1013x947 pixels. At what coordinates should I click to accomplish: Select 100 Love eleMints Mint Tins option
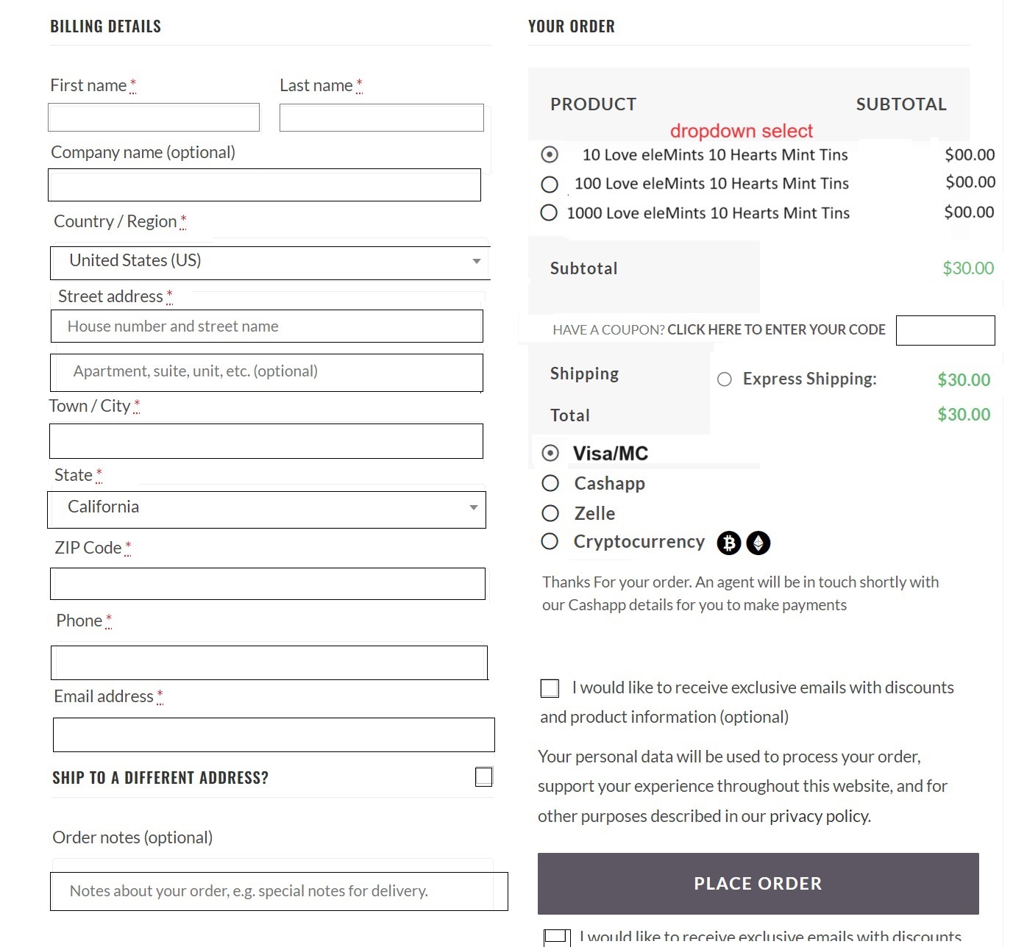click(x=550, y=184)
